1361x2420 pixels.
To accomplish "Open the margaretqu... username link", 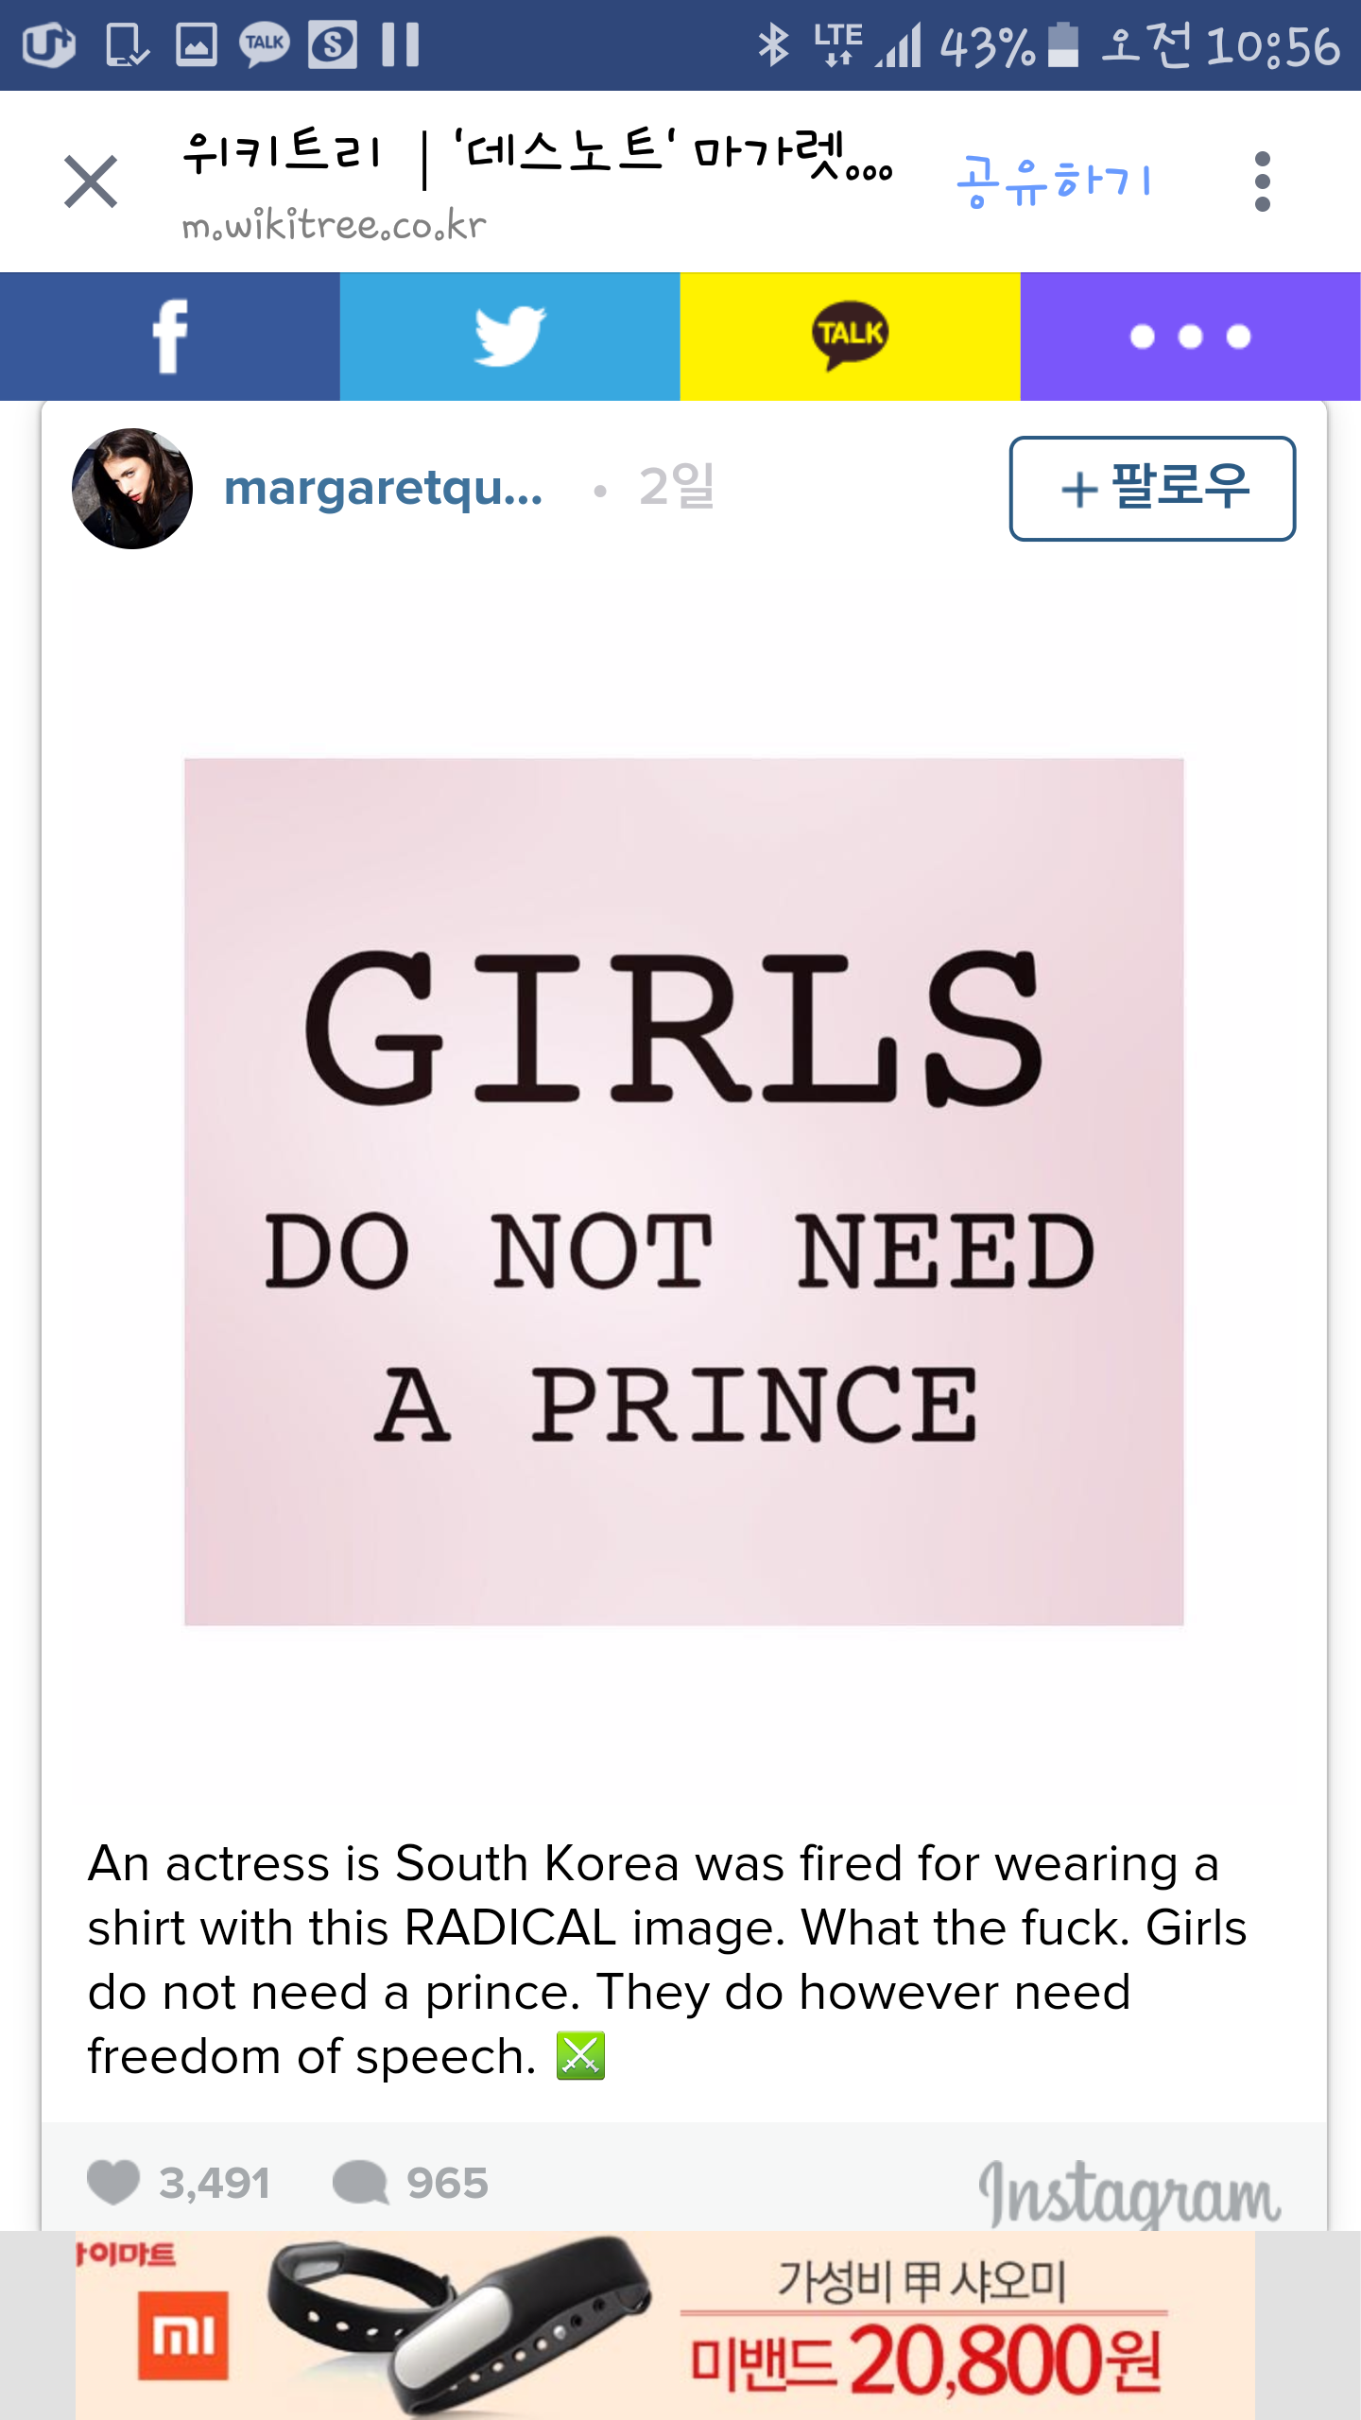I will 383,489.
